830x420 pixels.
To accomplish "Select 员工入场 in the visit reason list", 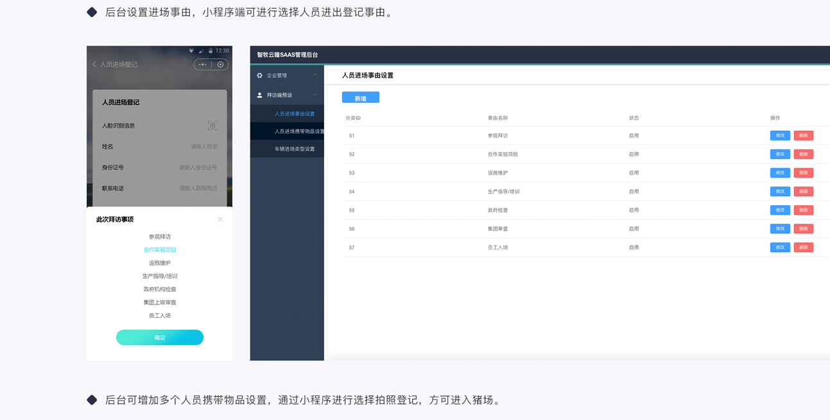I will pyautogui.click(x=160, y=315).
